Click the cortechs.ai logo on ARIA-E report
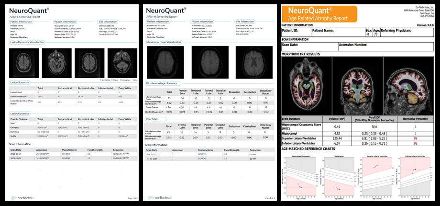440x206 pixels. pos(22,198)
